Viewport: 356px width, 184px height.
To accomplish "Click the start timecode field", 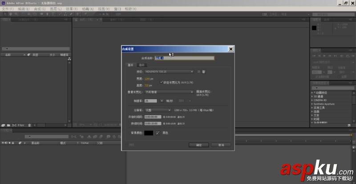I will (153, 117).
